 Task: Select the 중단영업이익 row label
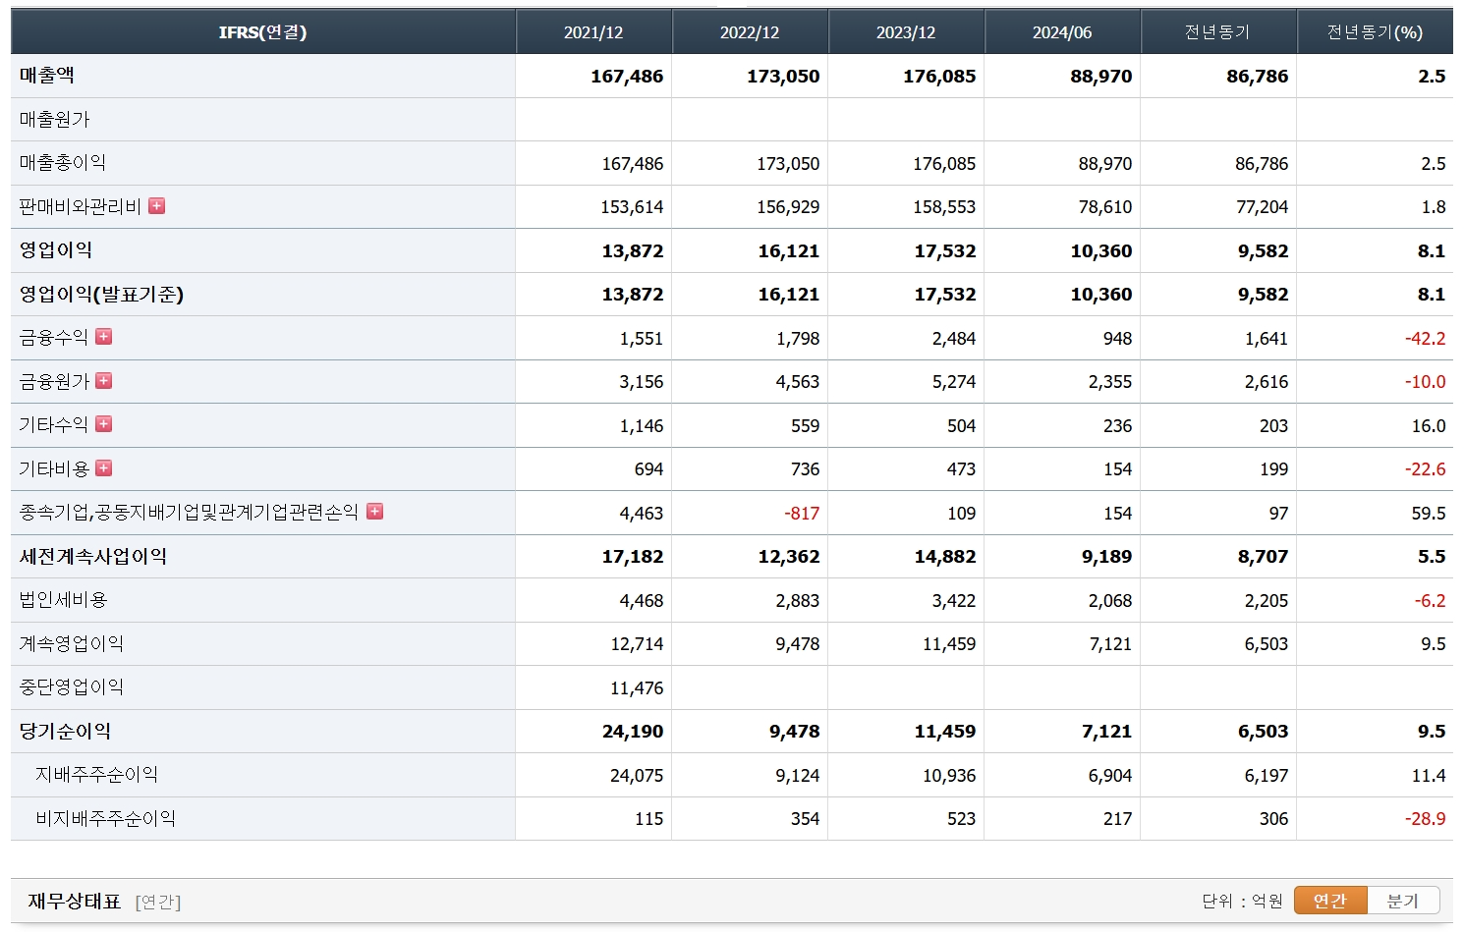point(72,687)
